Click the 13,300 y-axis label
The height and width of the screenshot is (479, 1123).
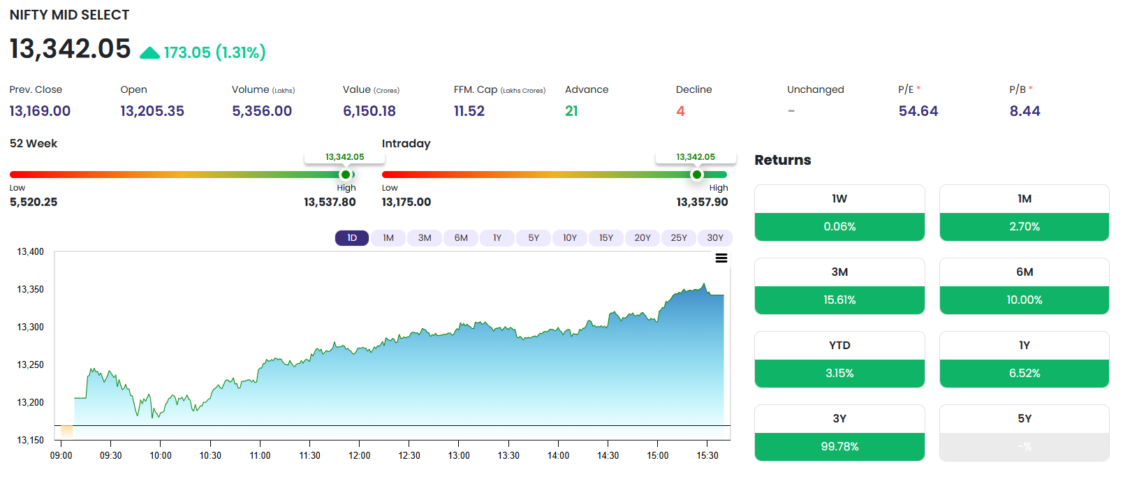pyautogui.click(x=30, y=327)
